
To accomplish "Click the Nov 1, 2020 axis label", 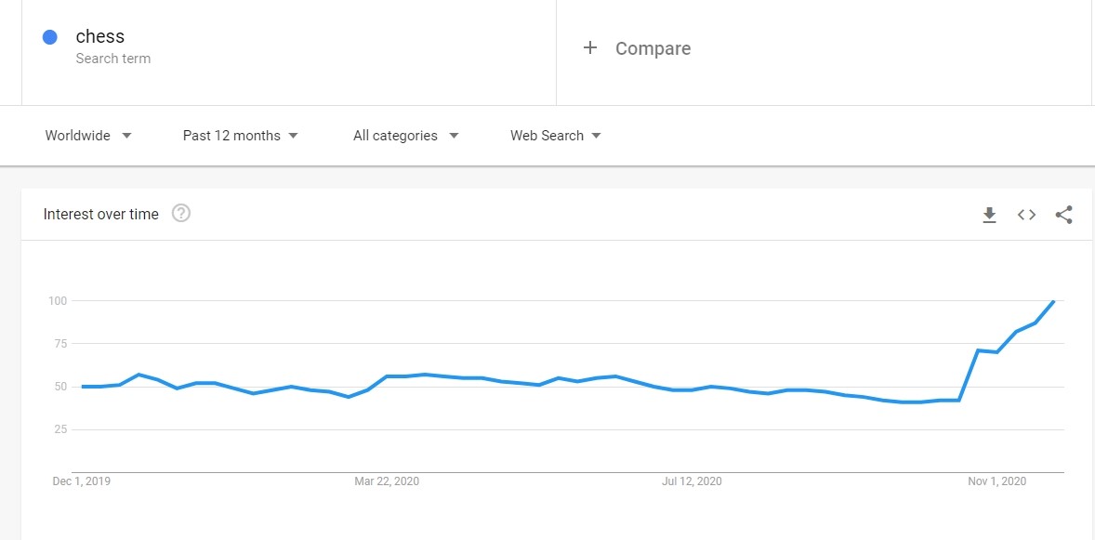I will (996, 481).
